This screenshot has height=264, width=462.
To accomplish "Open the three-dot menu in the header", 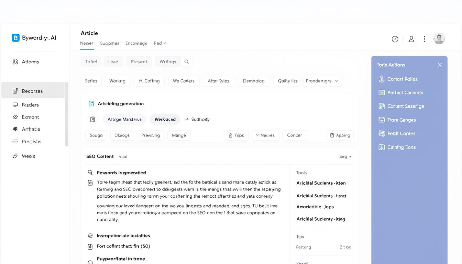I will click(424, 39).
